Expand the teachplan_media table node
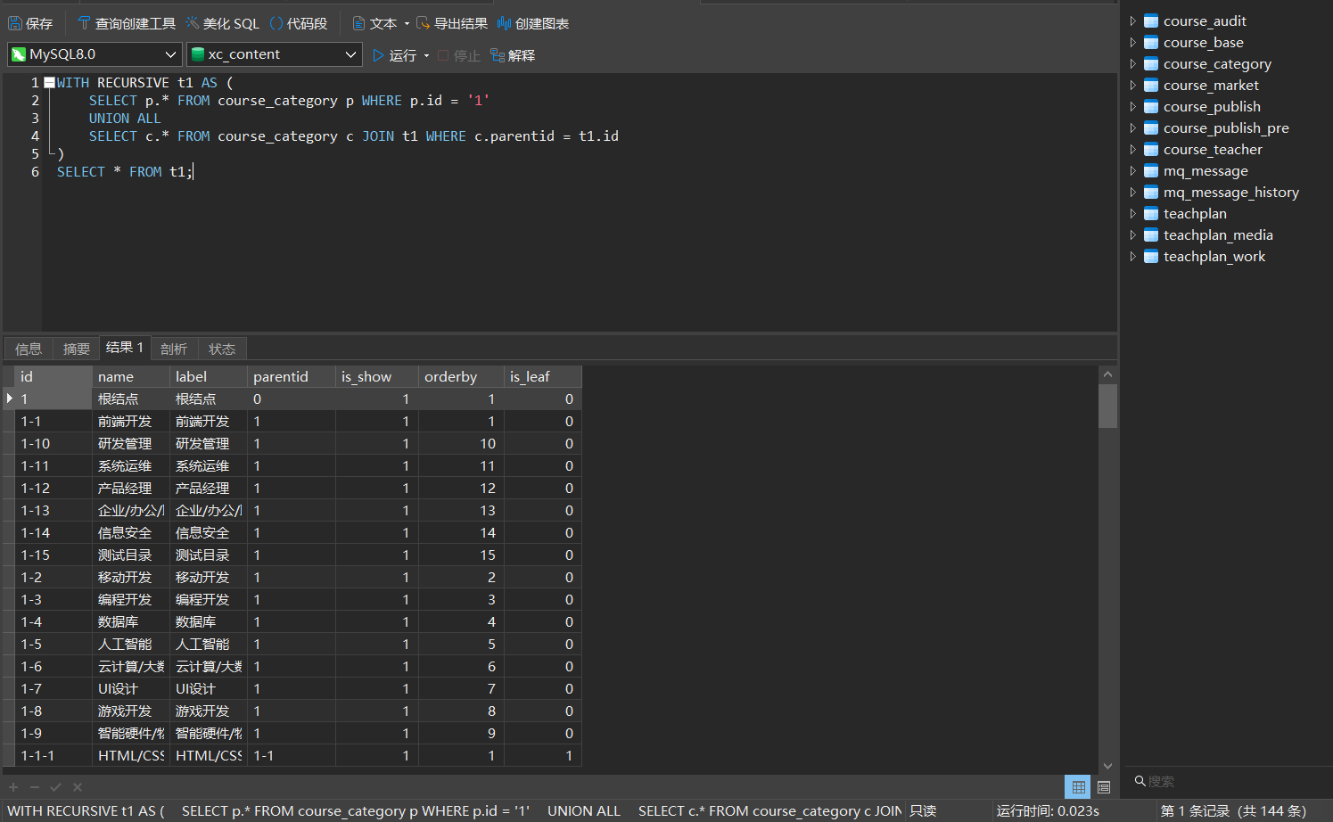1333x822 pixels. click(x=1133, y=234)
